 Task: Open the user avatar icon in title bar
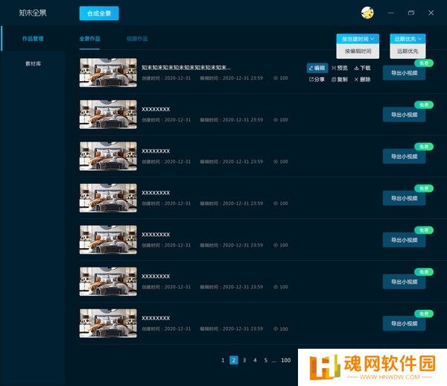367,13
